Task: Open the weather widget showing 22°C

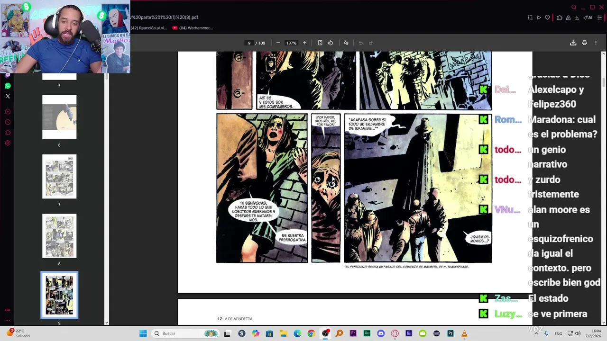Action: [18, 333]
